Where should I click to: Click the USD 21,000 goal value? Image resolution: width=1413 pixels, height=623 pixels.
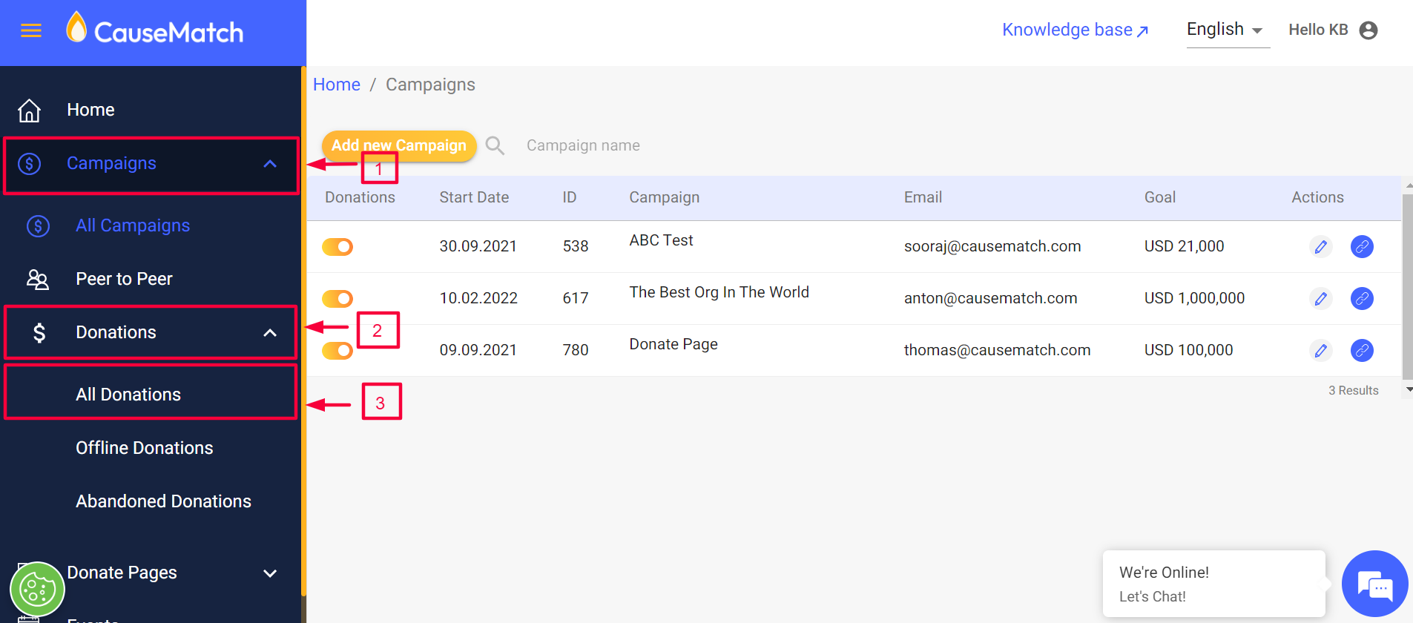tap(1184, 246)
